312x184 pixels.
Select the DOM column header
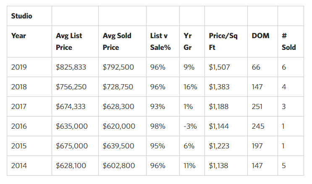(x=260, y=36)
